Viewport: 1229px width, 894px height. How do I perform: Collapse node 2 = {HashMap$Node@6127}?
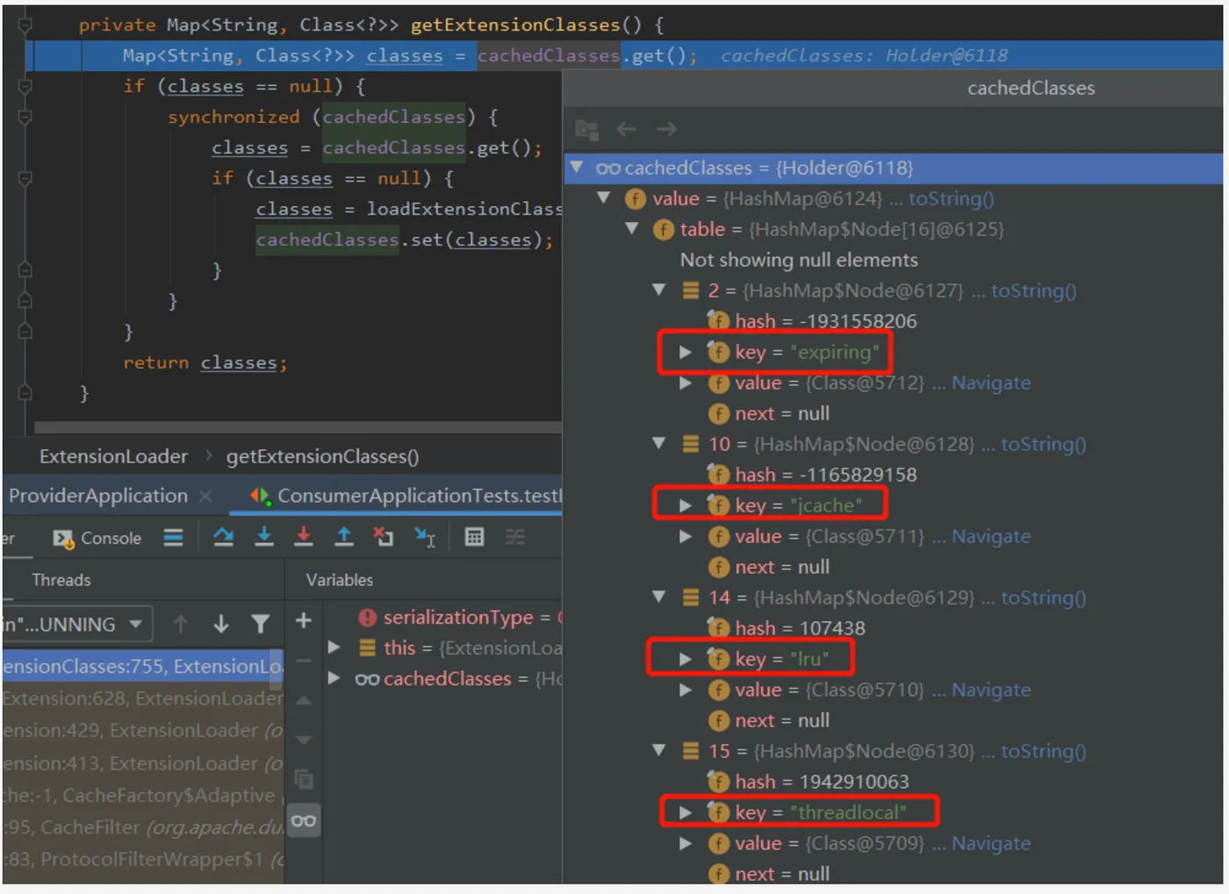(x=659, y=290)
